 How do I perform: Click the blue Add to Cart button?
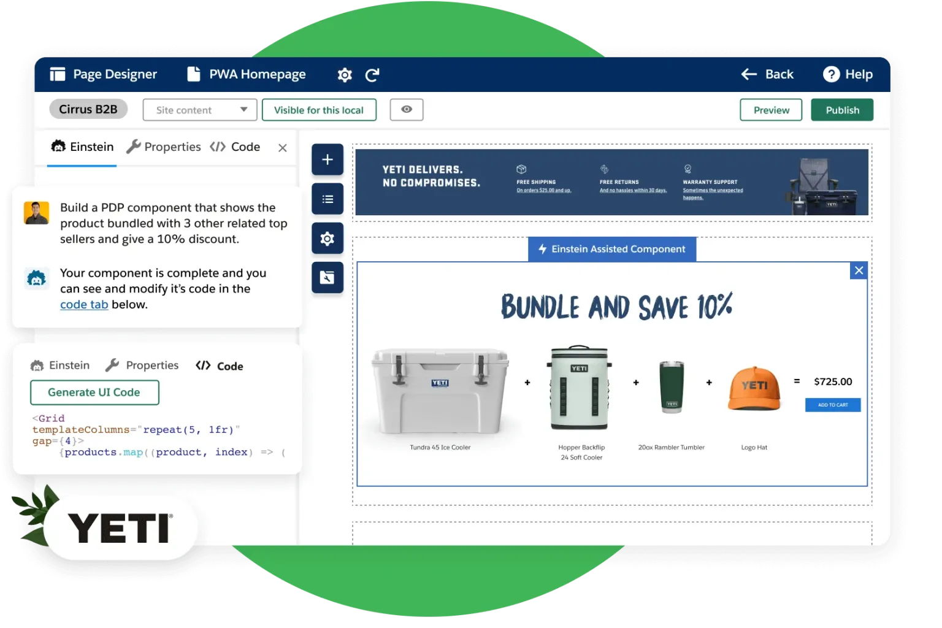[x=832, y=405]
